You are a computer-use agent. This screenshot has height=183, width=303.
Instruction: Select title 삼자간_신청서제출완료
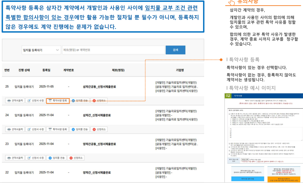click(97, 115)
